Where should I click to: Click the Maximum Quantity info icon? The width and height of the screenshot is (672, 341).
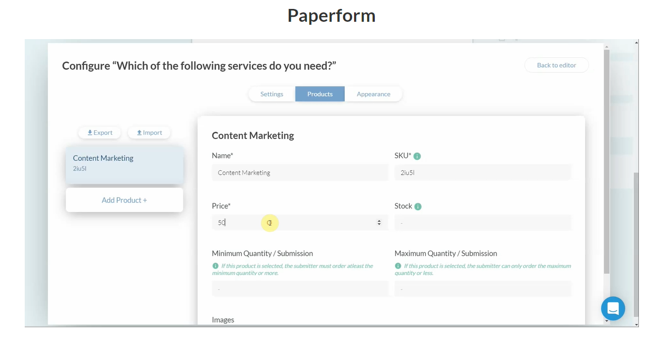tap(398, 266)
